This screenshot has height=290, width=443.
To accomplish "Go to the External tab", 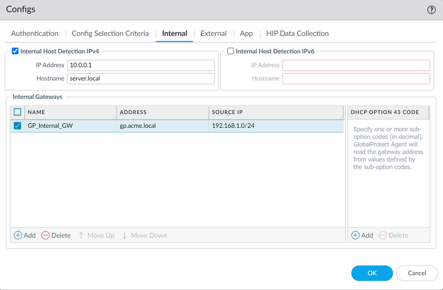I will point(213,33).
